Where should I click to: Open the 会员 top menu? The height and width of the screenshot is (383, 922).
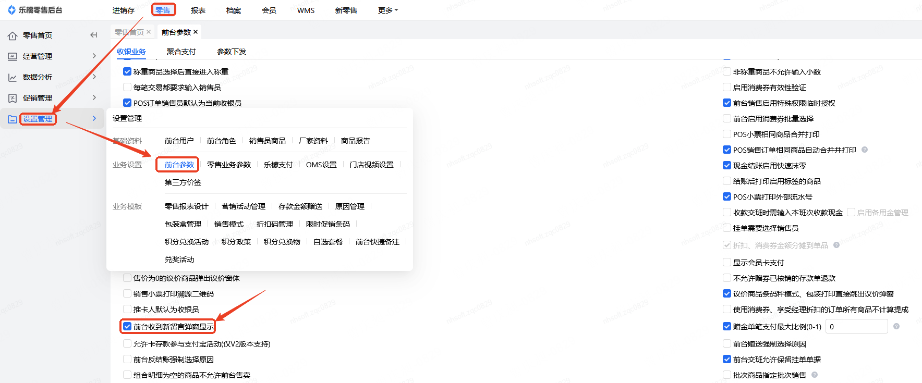(x=269, y=10)
